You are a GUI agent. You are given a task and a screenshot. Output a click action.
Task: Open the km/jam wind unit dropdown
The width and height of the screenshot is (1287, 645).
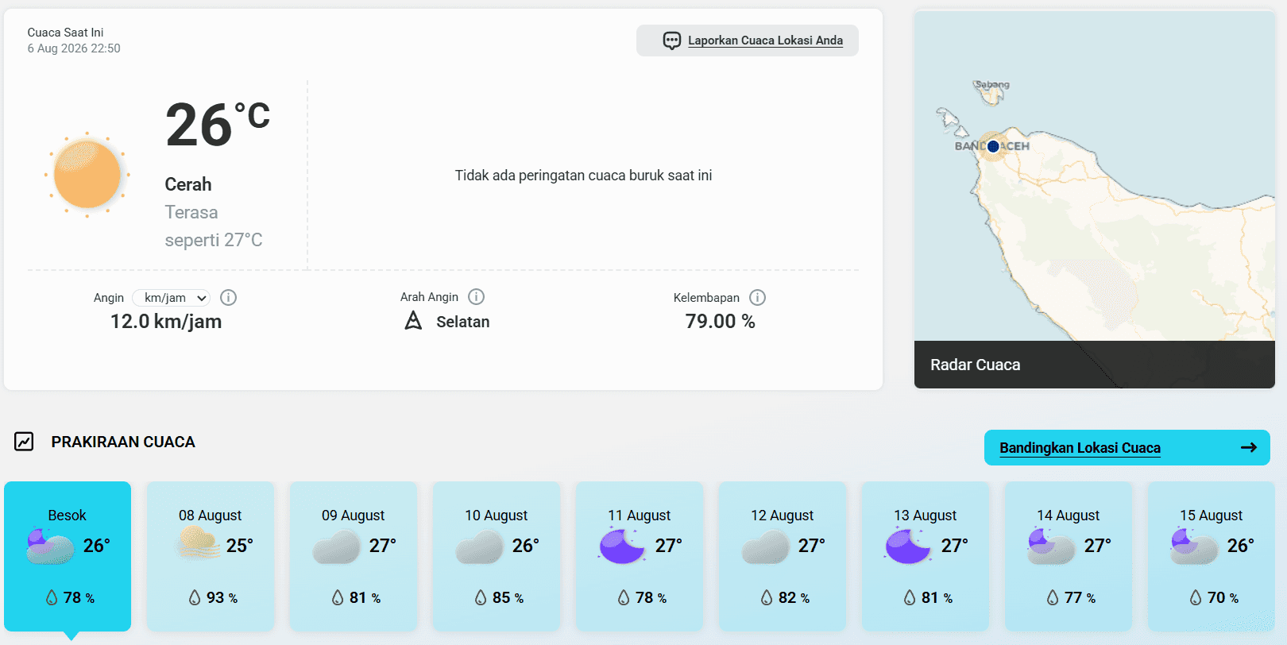pos(171,298)
